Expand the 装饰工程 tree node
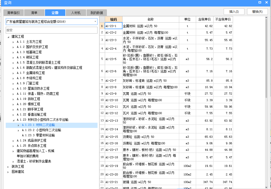The width and height of the screenshot is (271, 189). pyautogui.click(x=8, y=167)
